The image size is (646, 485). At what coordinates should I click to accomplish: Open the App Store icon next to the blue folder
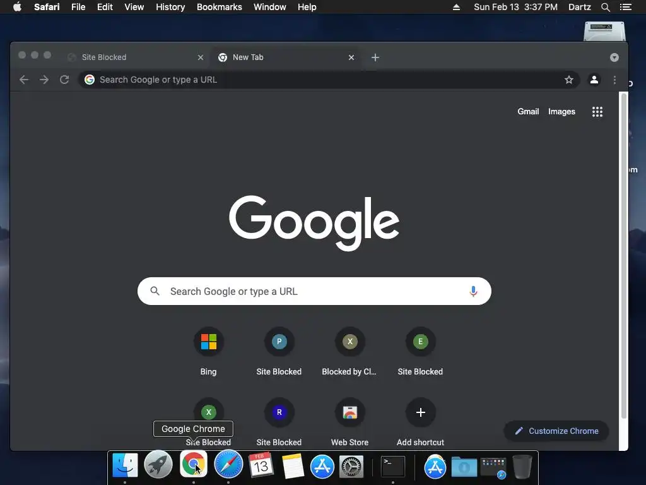[435, 467]
